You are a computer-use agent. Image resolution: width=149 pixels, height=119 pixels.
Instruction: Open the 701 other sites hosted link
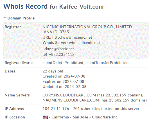(x=106, y=109)
